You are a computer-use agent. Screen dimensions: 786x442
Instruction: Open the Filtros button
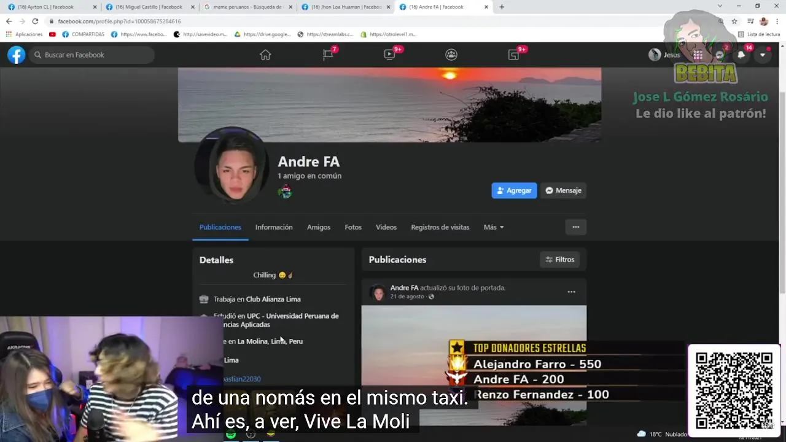pos(560,260)
